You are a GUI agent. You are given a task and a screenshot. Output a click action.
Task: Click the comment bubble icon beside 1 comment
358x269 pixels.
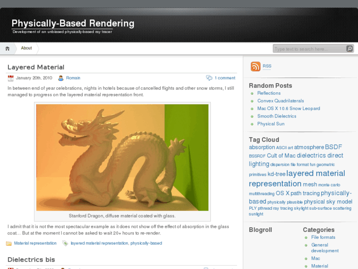coord(209,78)
